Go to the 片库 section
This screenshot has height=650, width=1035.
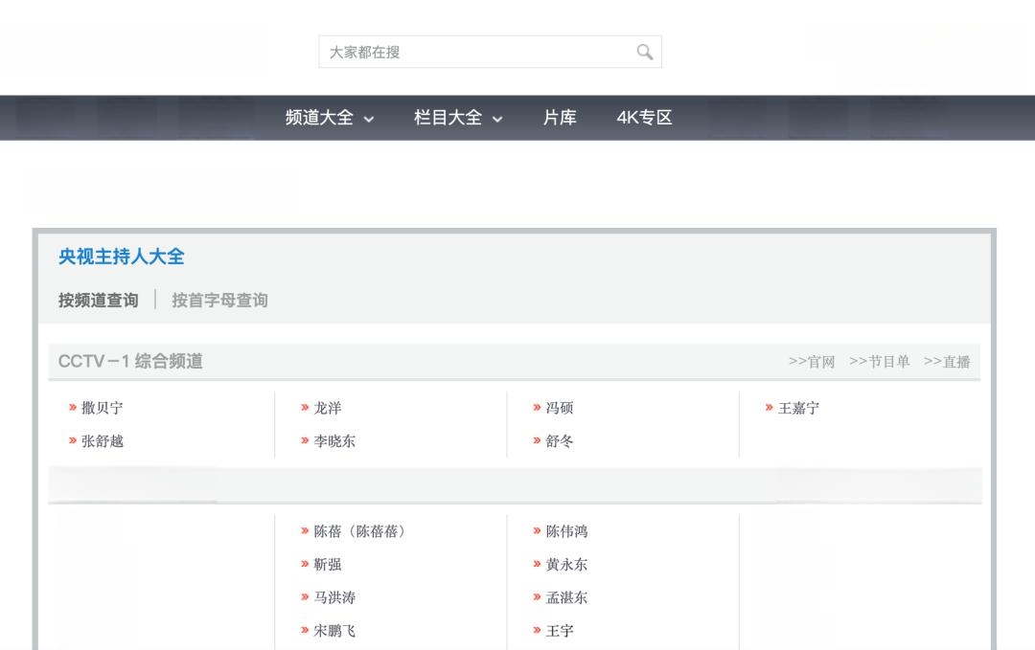click(x=560, y=118)
